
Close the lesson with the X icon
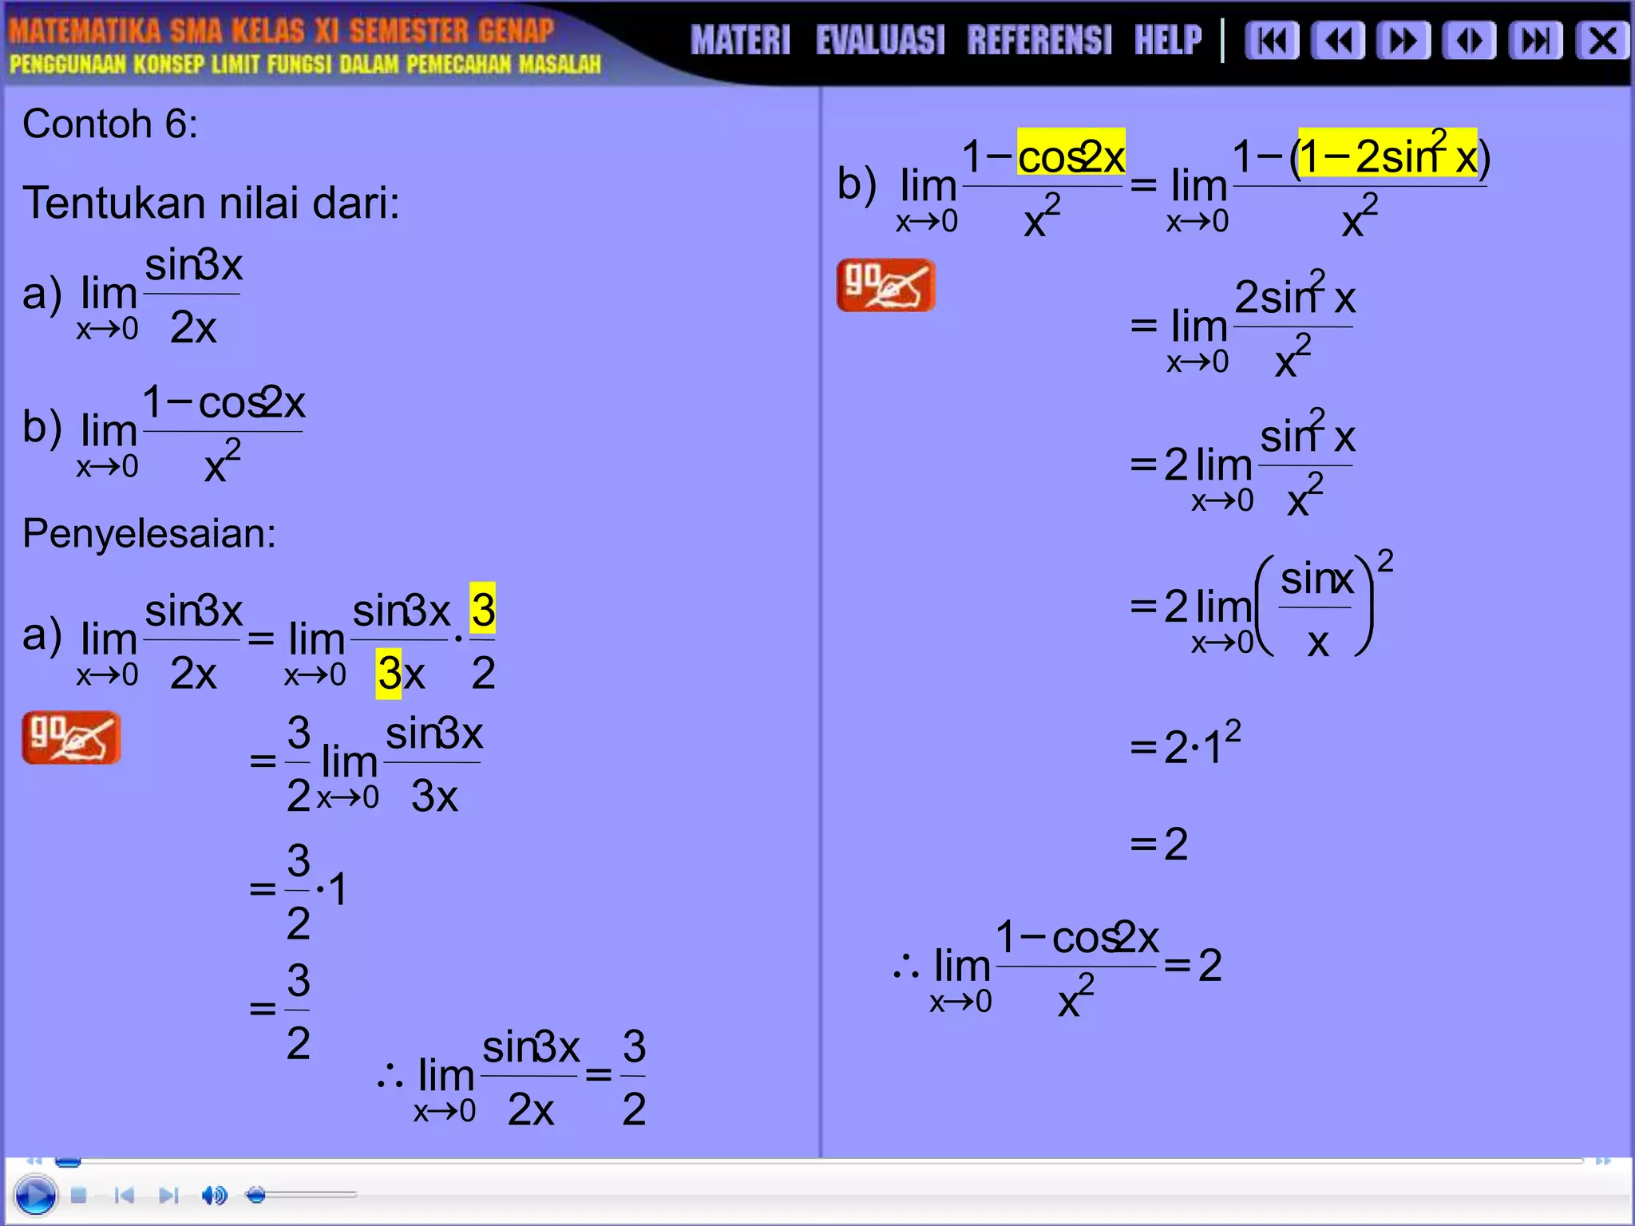click(x=1601, y=41)
